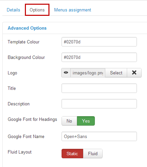Switch layout to Fluid

pos(93,154)
